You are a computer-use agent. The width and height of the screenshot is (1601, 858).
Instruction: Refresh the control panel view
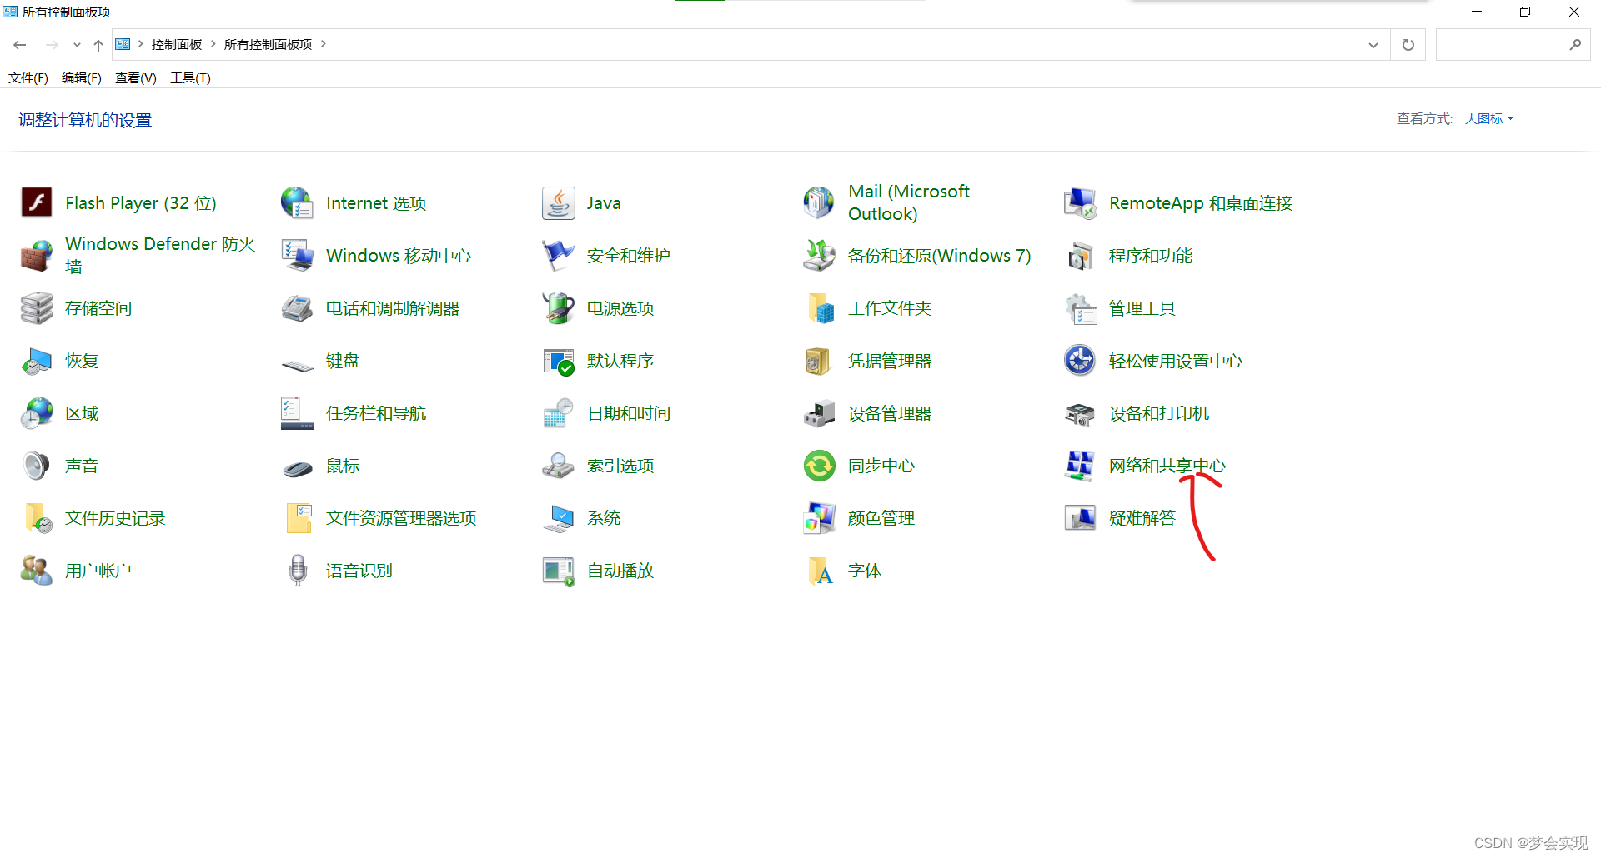(1408, 45)
